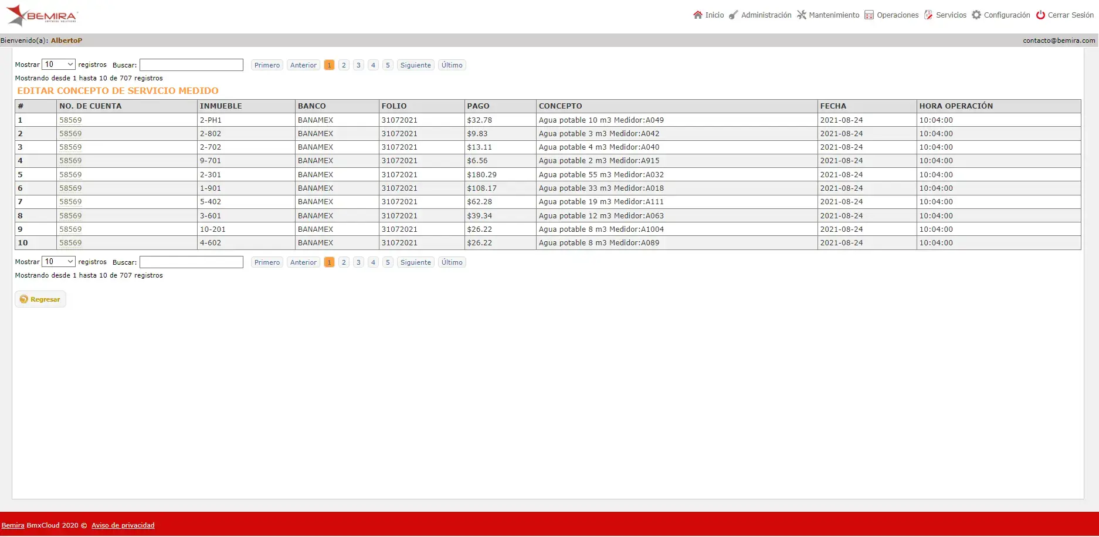The height and width of the screenshot is (537, 1099).
Task: Click the top Siguiente page button
Action: click(x=416, y=65)
